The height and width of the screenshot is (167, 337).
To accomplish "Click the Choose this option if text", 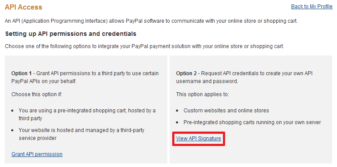I will click(37, 94).
